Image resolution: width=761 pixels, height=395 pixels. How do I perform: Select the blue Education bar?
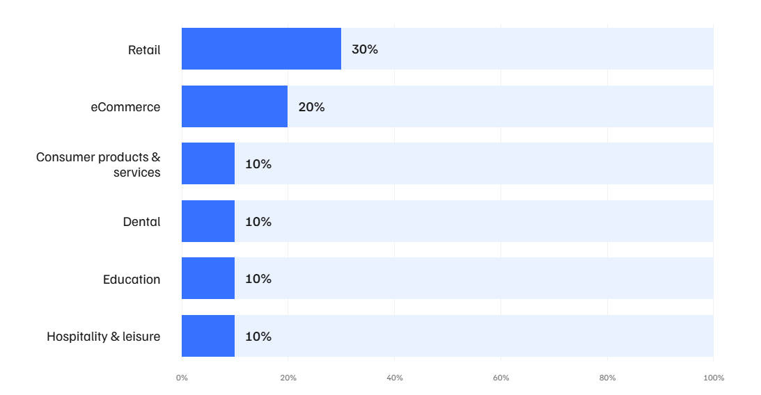[208, 278]
